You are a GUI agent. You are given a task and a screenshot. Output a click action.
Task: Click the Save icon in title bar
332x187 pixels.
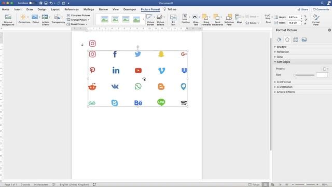coord(46,3)
